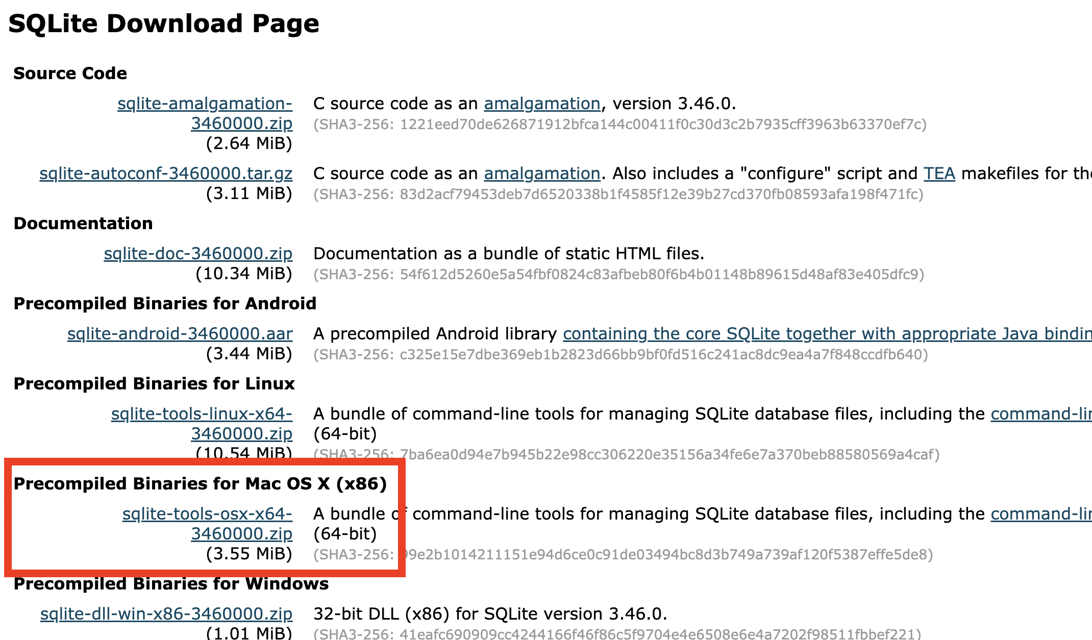The height and width of the screenshot is (640, 1092).
Task: Click the (3.55 MiB) file size
Action: tap(249, 554)
